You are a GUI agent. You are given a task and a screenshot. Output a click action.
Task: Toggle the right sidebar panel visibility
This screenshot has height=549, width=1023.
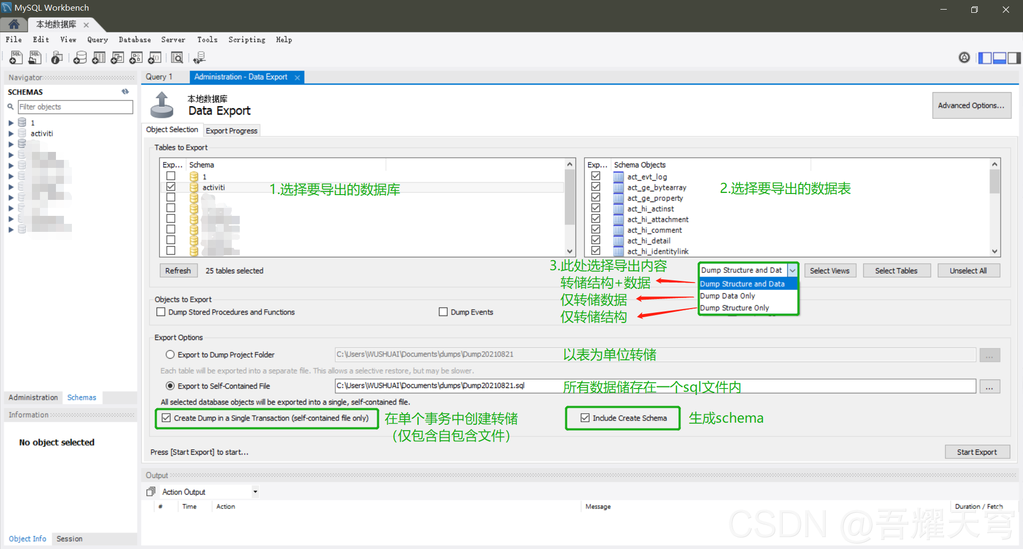[x=1014, y=58]
